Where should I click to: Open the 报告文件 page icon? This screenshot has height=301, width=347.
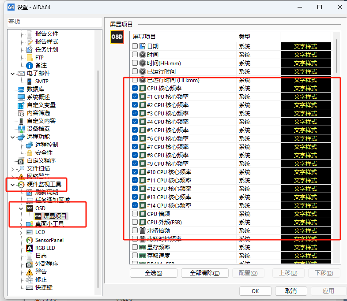pyautogui.click(x=30, y=33)
